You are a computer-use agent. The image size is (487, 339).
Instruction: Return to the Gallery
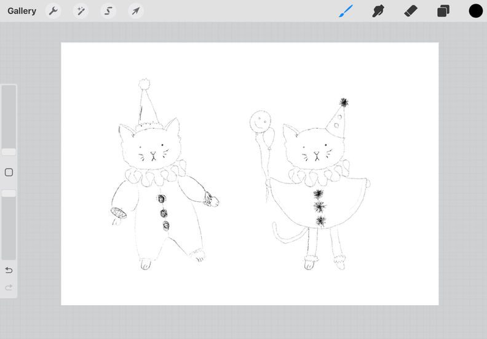[22, 11]
